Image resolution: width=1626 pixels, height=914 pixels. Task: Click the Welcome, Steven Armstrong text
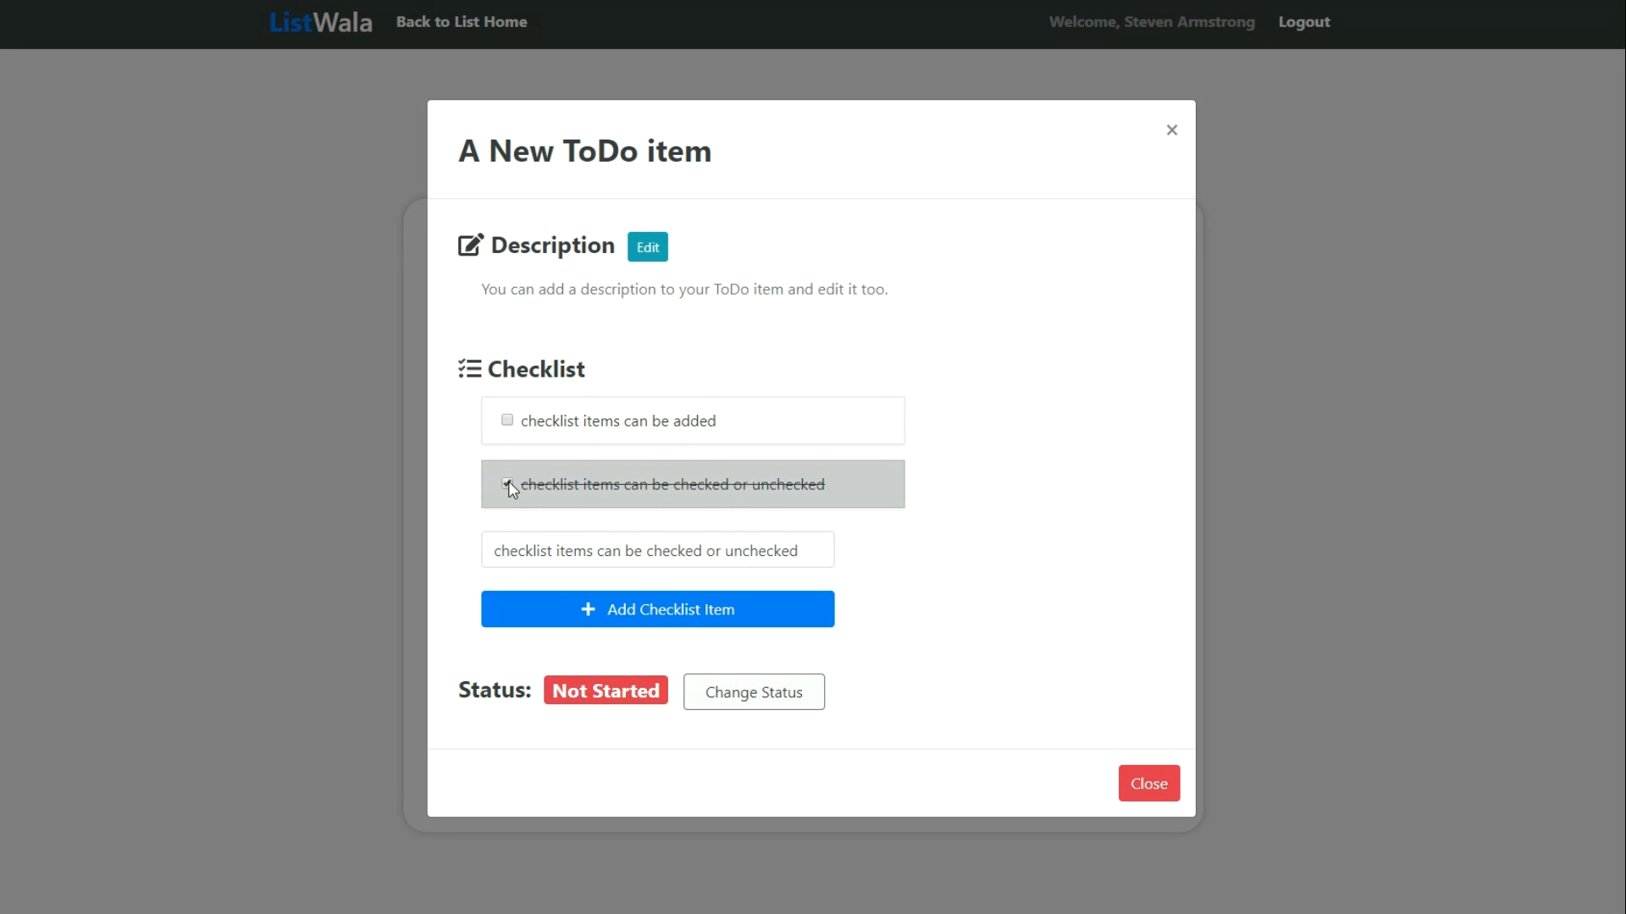click(1151, 22)
